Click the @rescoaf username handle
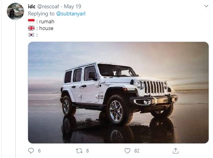Image resolution: width=213 pixels, height=158 pixels. tap(48, 6)
